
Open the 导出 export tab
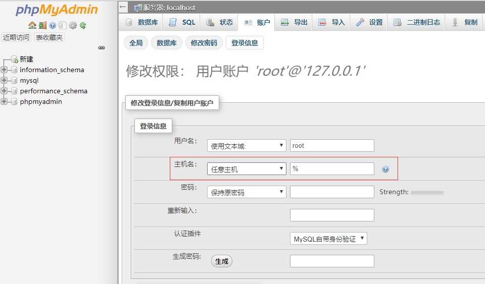295,23
